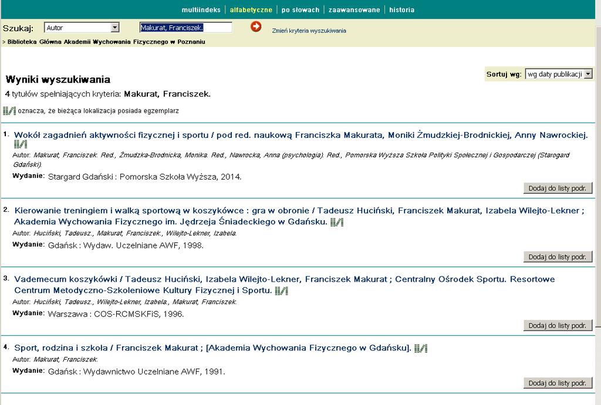Open the historia tab
Screen dimensions: 601x405
click(x=401, y=10)
